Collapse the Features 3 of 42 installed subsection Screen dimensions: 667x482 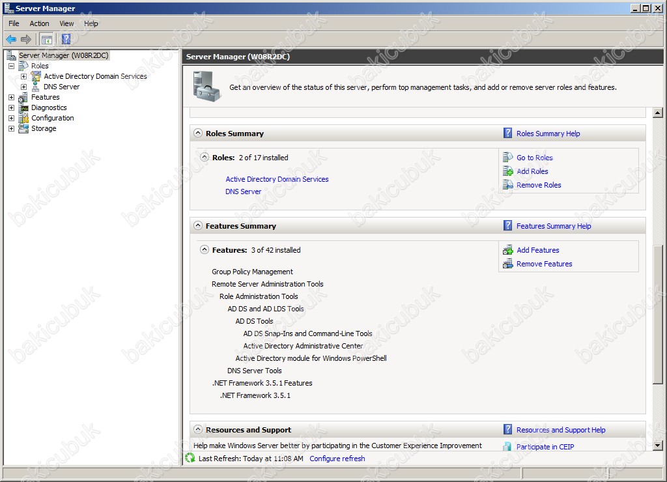205,249
